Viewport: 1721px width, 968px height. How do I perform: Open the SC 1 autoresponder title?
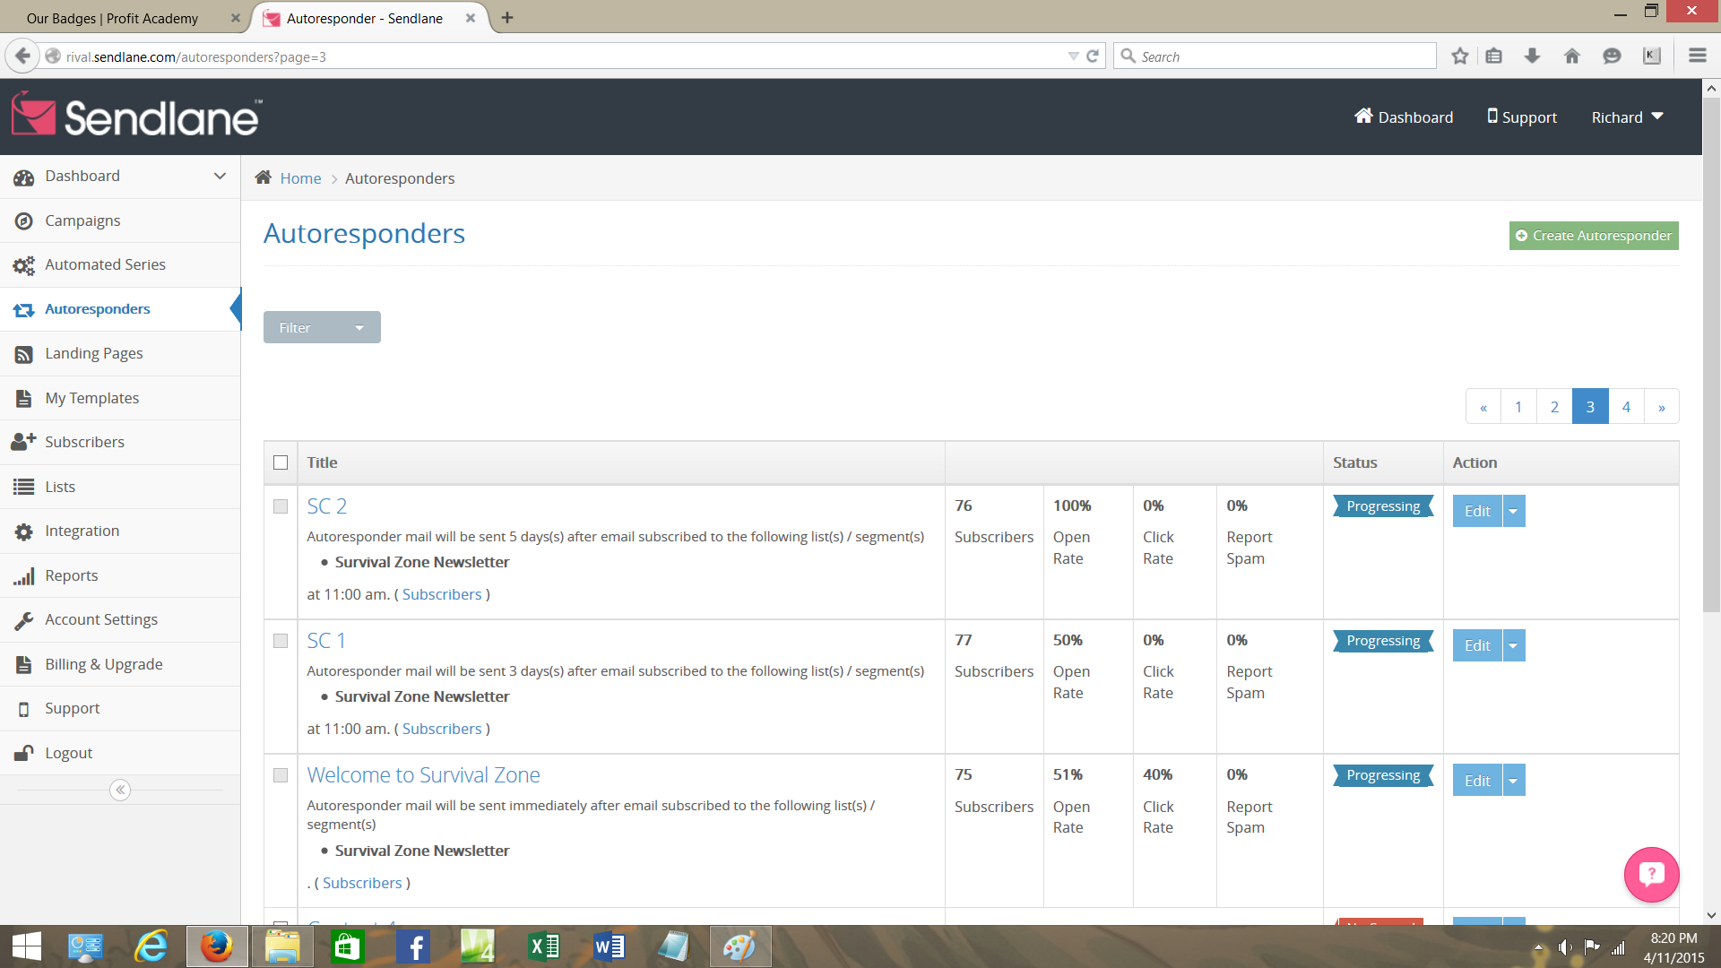[x=326, y=641]
